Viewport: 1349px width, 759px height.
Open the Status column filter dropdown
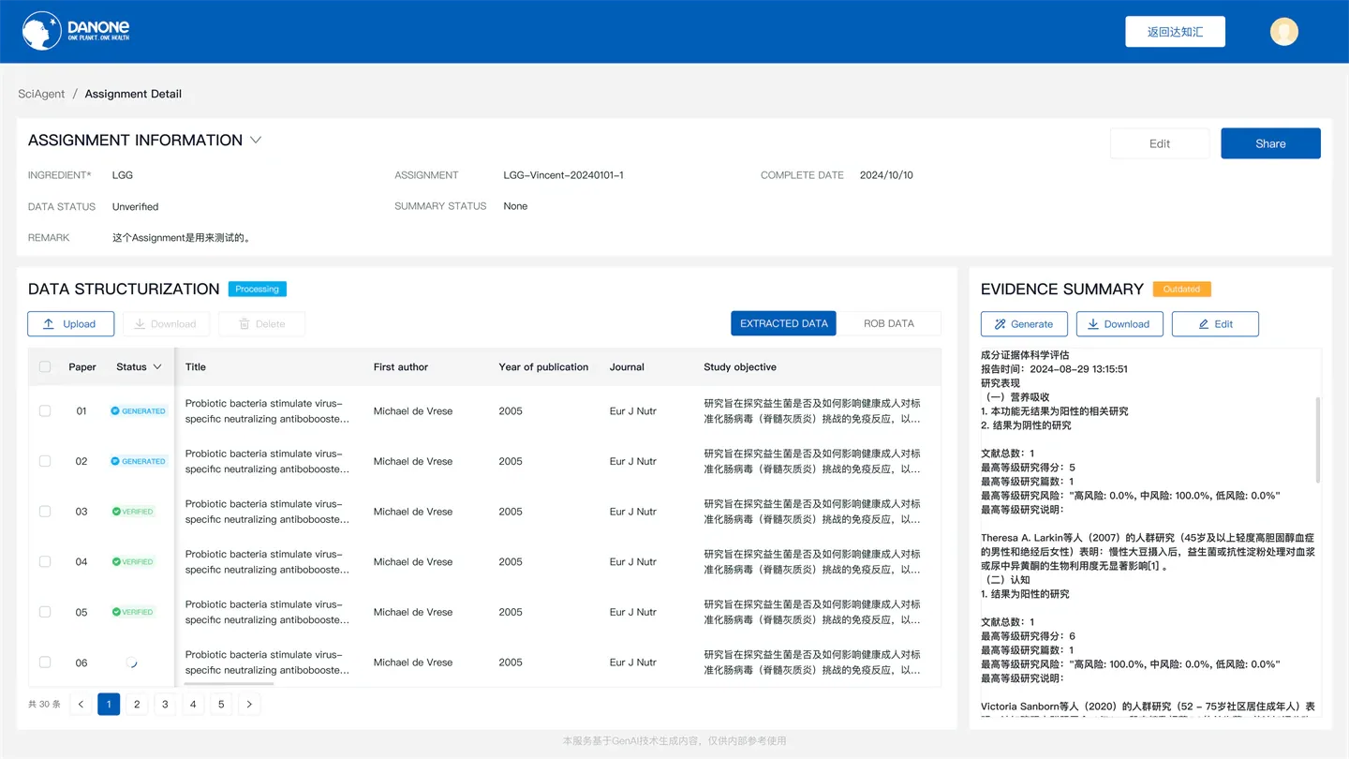click(x=157, y=366)
